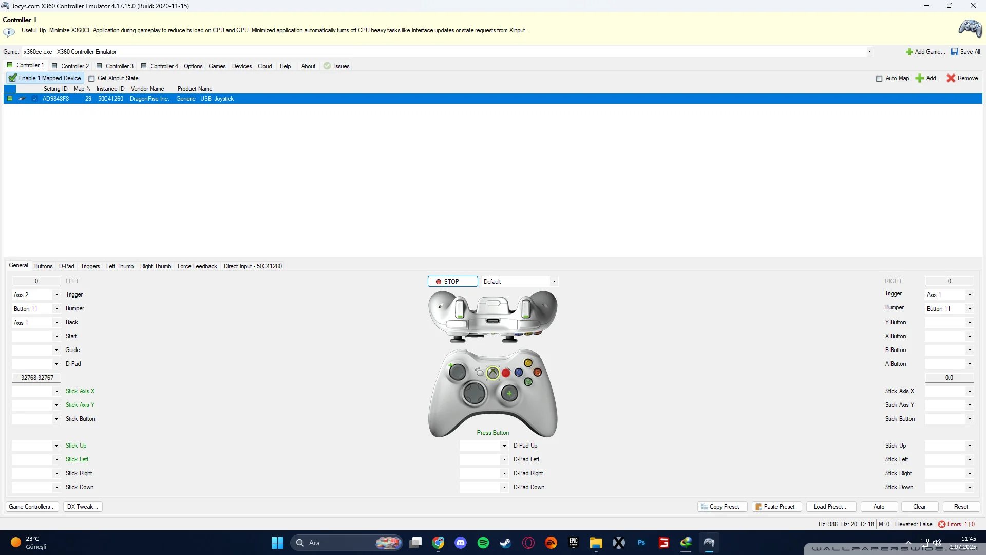Click the green plus Add device icon
986x555 pixels.
coord(920,78)
